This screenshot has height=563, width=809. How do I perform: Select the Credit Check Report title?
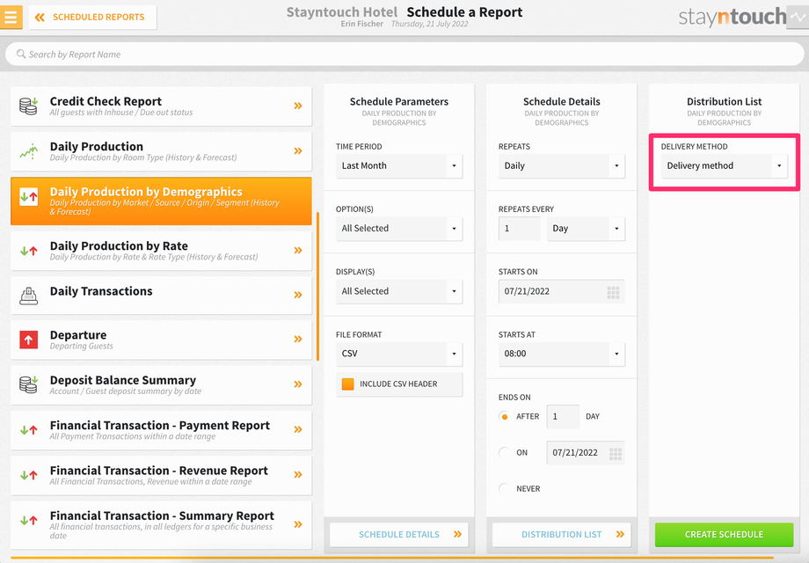tap(106, 101)
